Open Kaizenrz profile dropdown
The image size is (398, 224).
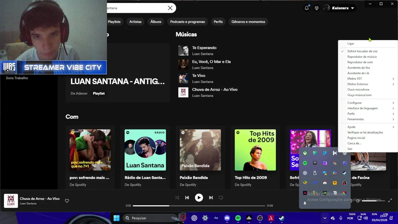339,8
